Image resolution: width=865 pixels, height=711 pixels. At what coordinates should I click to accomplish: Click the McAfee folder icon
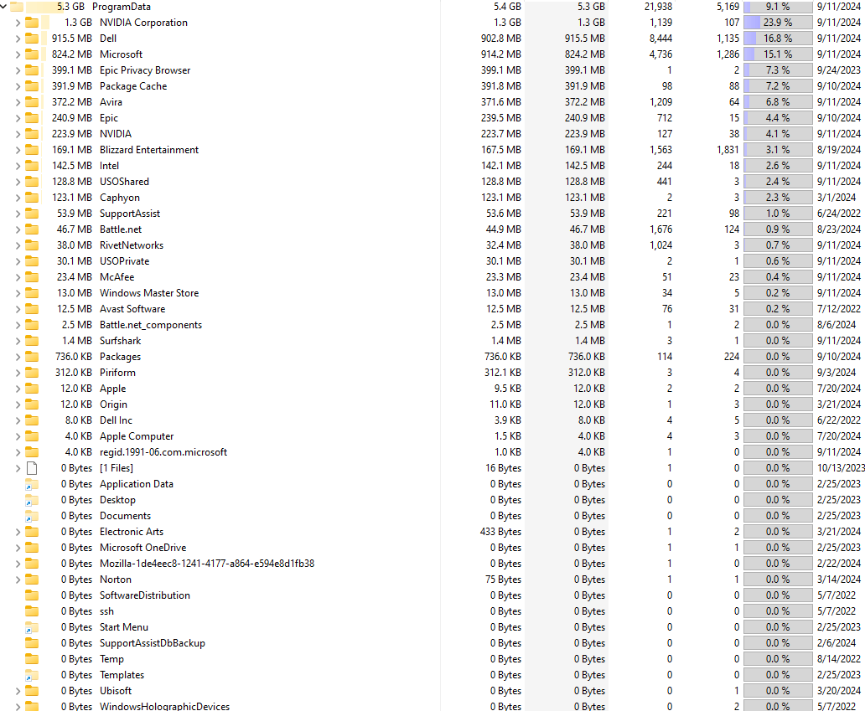coord(32,277)
